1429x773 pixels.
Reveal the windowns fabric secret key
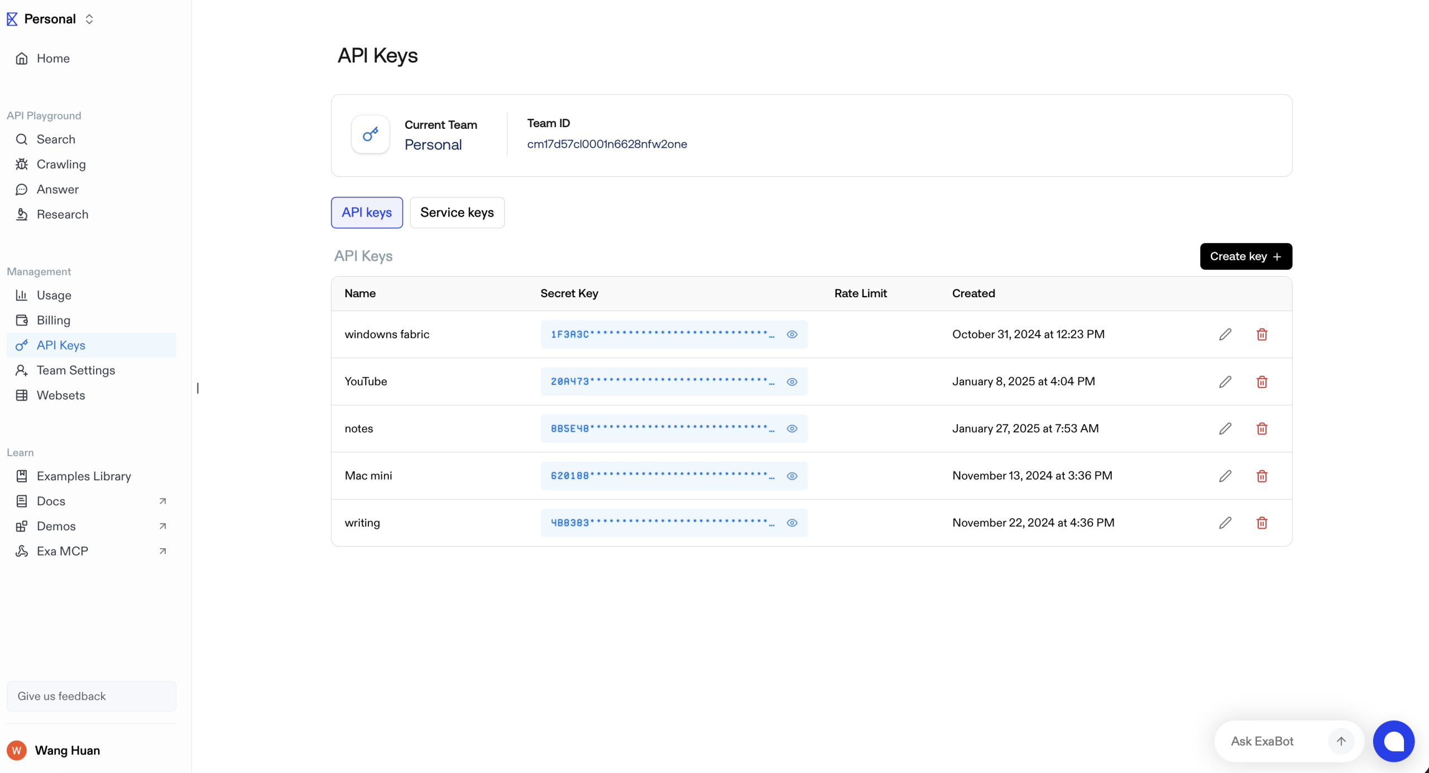(x=792, y=335)
